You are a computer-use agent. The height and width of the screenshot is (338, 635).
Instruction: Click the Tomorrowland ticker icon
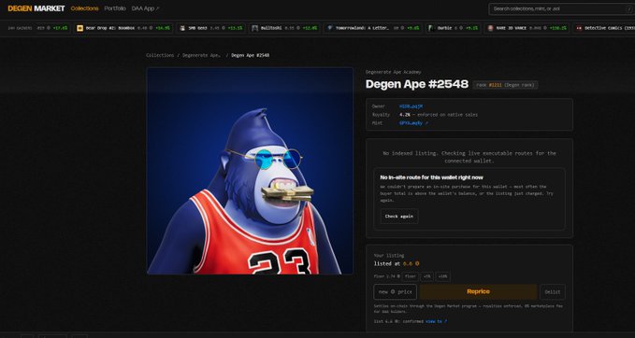click(329, 28)
